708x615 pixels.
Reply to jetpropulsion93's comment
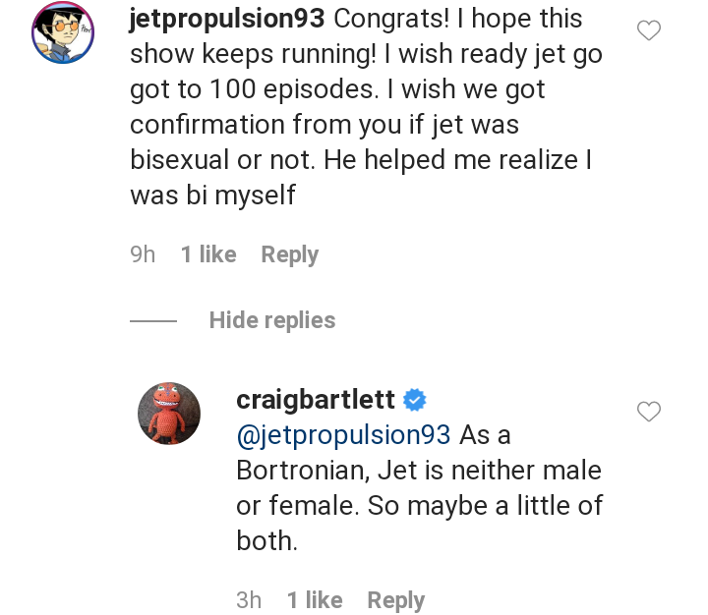point(289,254)
